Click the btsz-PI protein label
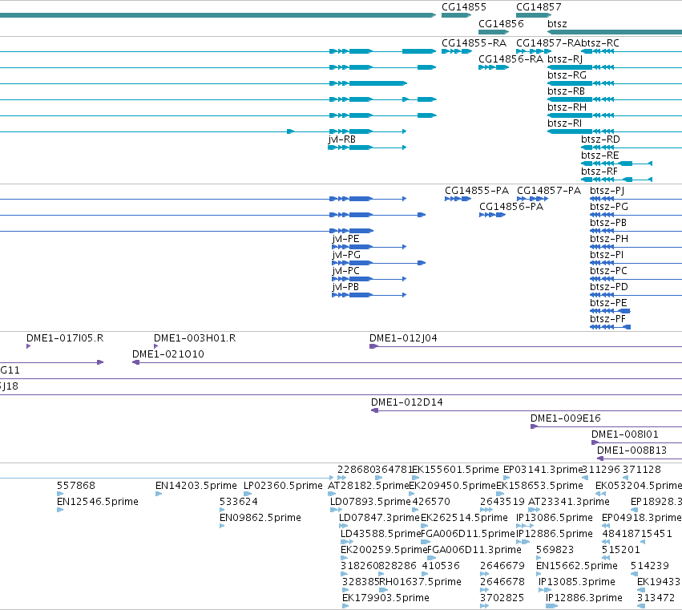 click(x=607, y=255)
